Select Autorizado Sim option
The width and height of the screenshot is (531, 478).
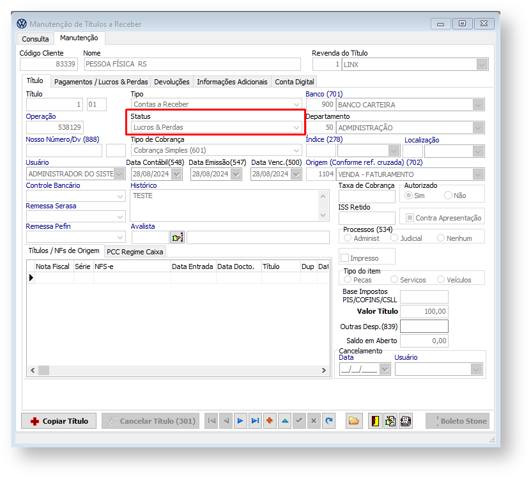click(x=409, y=196)
